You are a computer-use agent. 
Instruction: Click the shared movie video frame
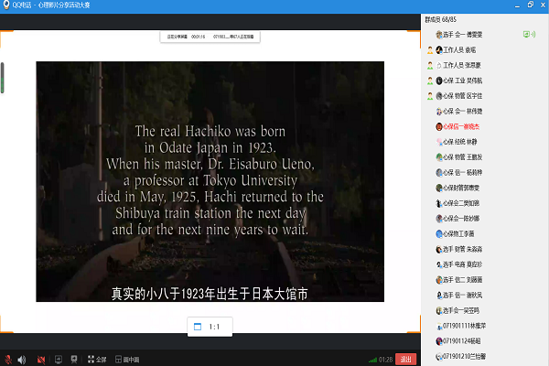(x=210, y=181)
